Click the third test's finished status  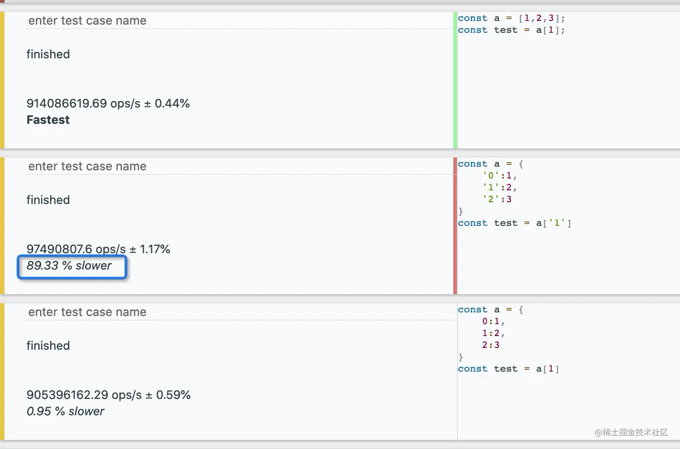(x=48, y=346)
